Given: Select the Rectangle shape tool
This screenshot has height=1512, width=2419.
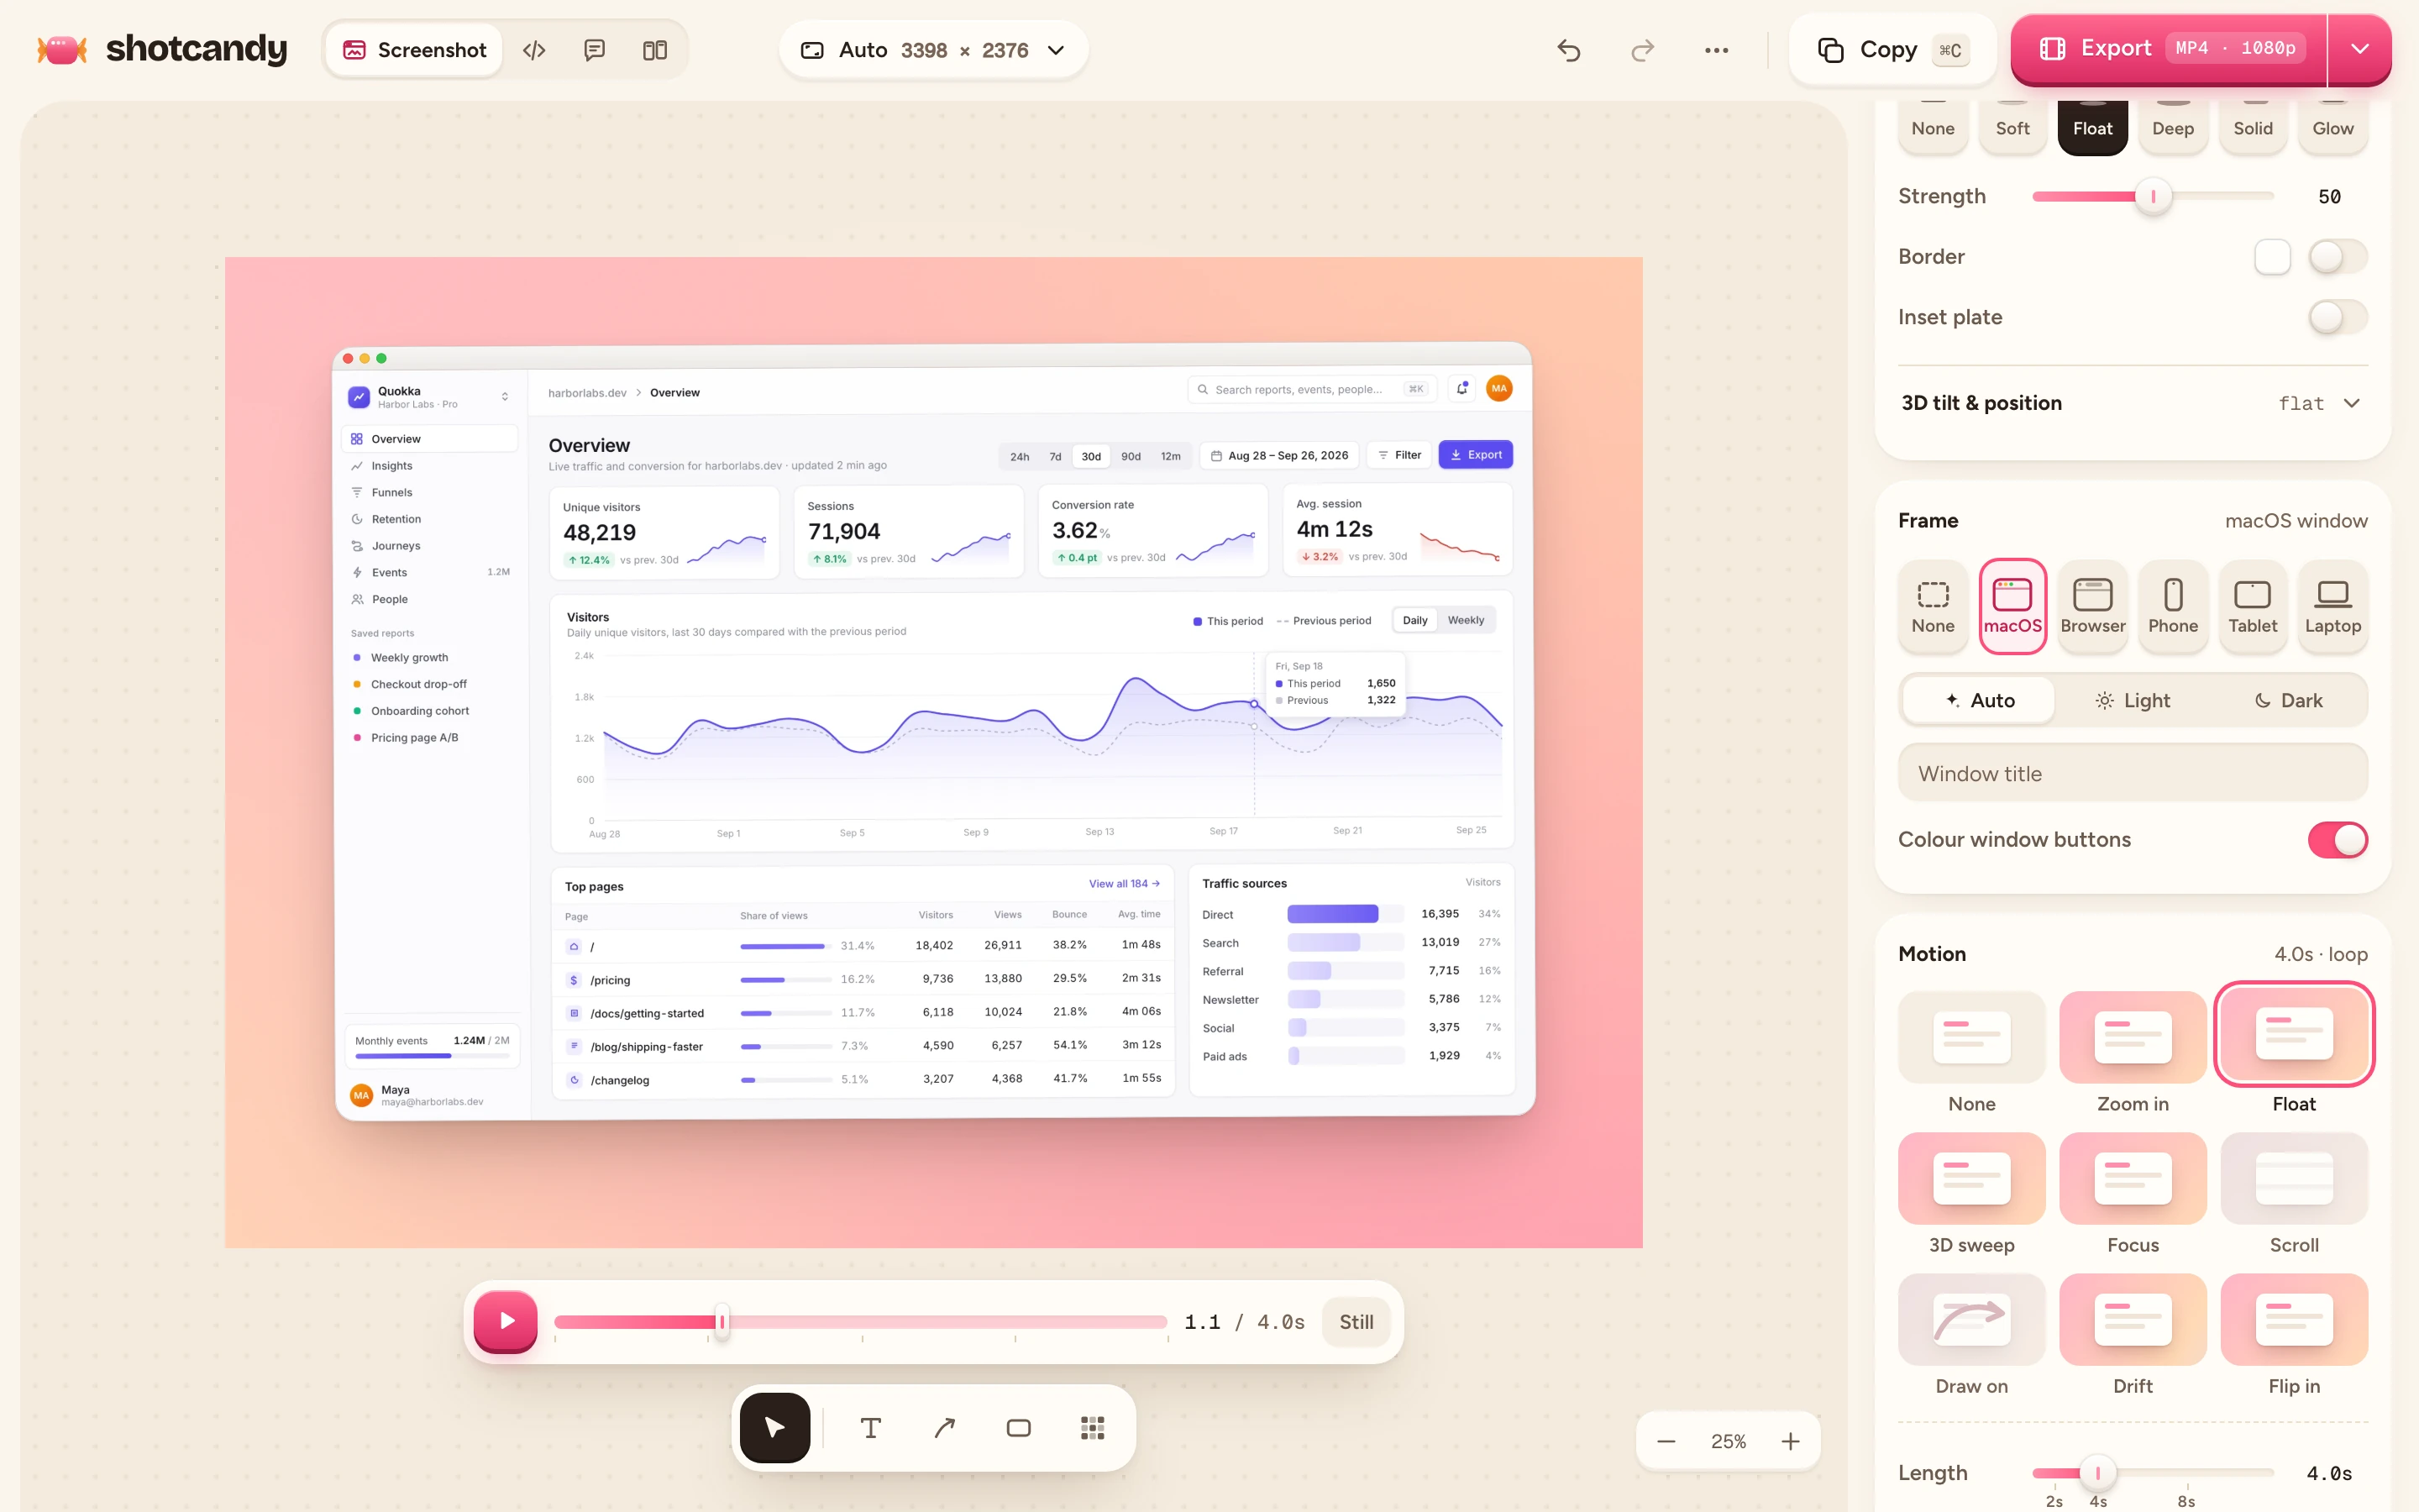Looking at the screenshot, I should pos(1019,1427).
